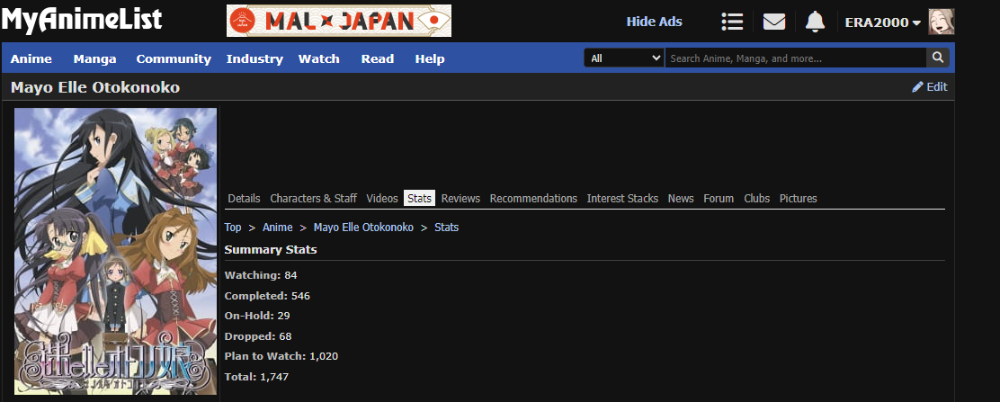1000x402 pixels.
Task: Go to MyAnimeList home logo
Action: (82, 21)
